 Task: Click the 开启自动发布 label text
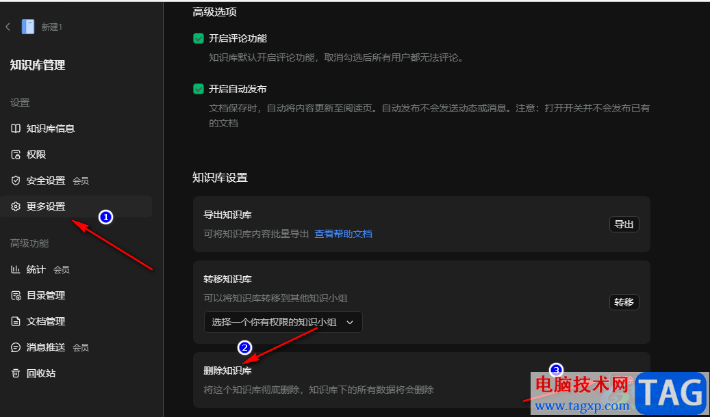click(238, 89)
